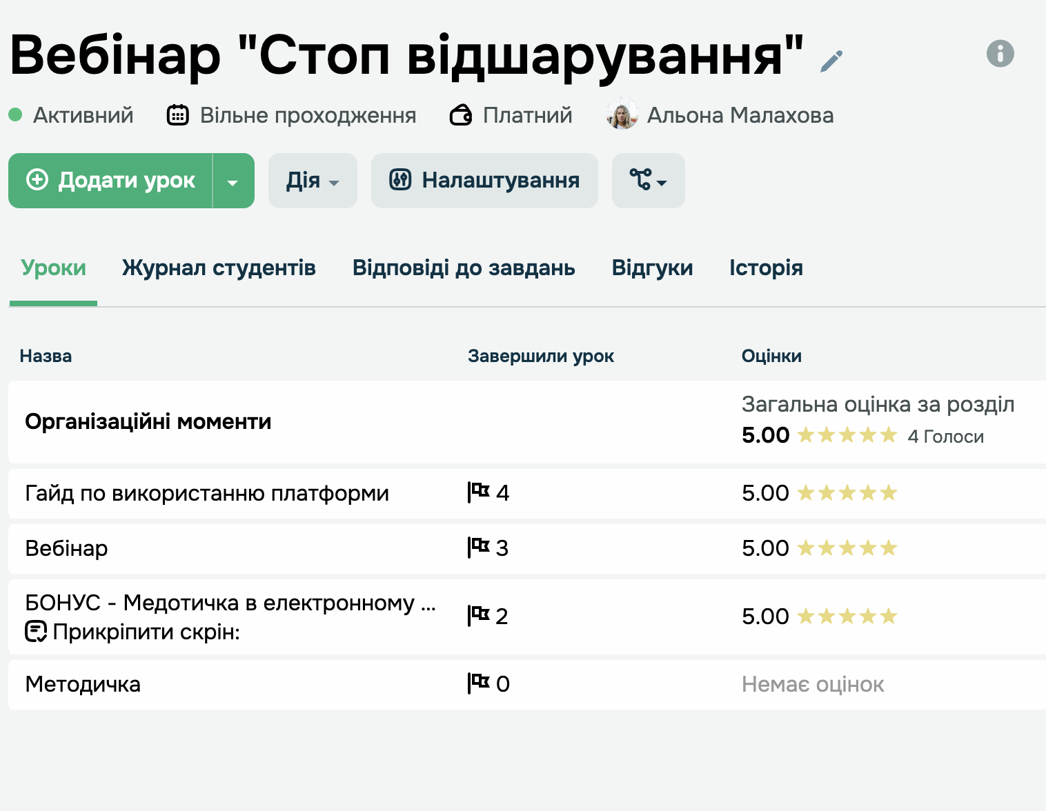Viewport: 1046px width, 811px height.
Task: Click the flag icon in the Методичка row
Action: 479,683
